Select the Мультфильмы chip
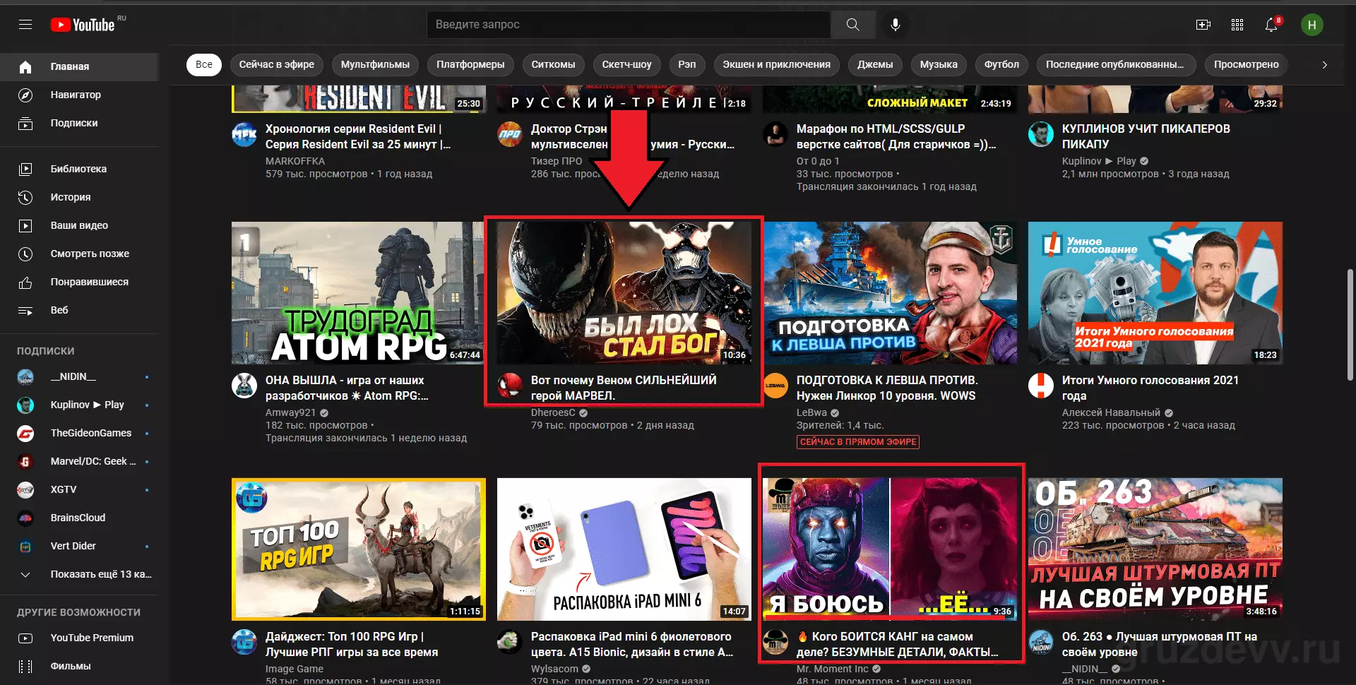The height and width of the screenshot is (685, 1356). [x=375, y=64]
